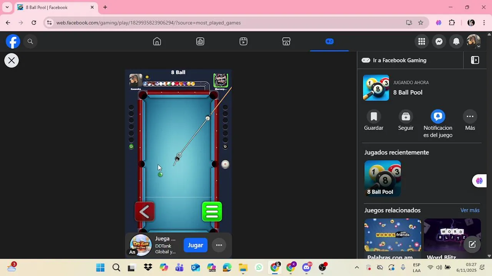This screenshot has height=276, width=492.
Task: Open File Explorer from taskbar
Action: pyautogui.click(x=243, y=268)
